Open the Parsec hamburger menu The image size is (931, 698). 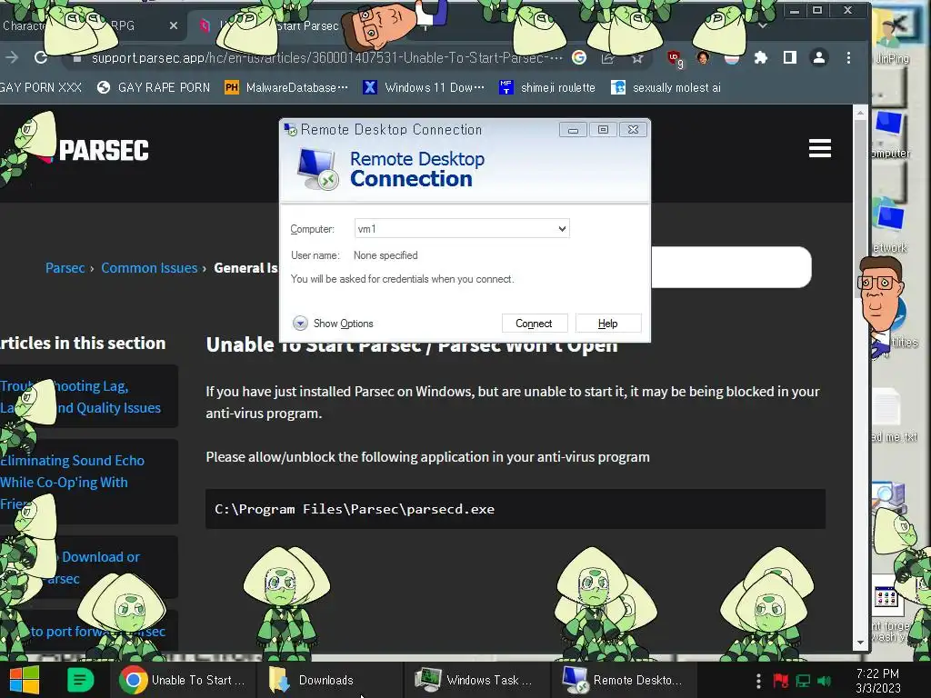point(819,148)
